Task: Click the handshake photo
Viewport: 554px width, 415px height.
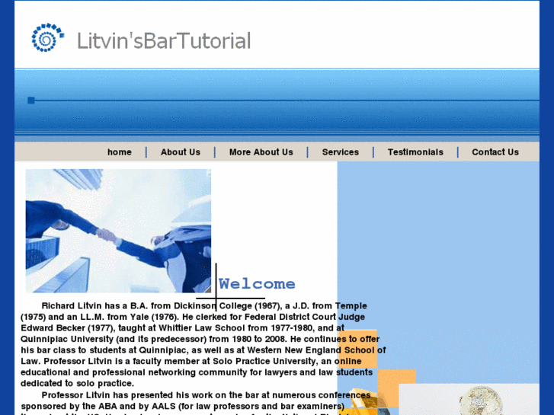Action: (118, 231)
